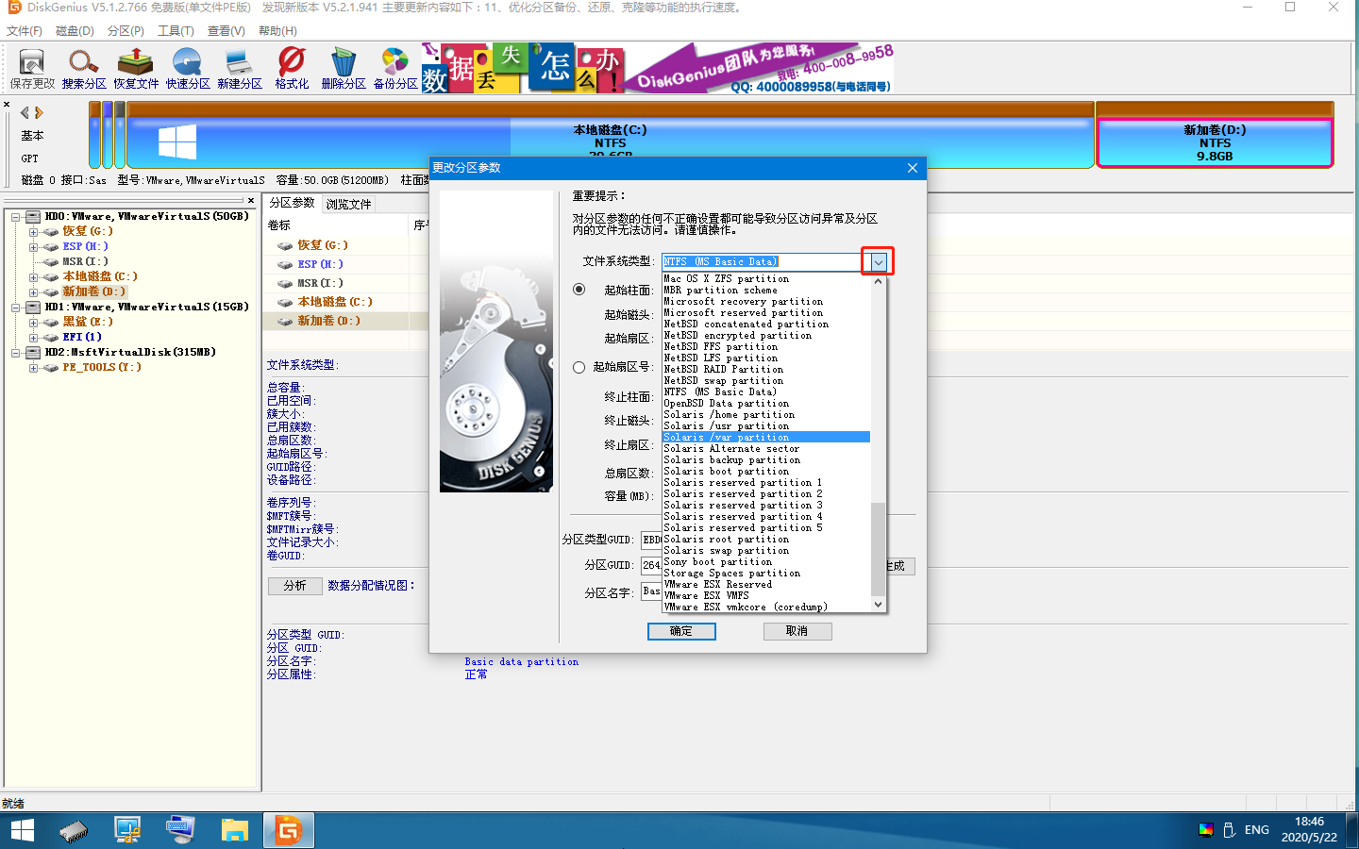Image resolution: width=1359 pixels, height=849 pixels.
Task: Open the Windows Start menu
Action: (22, 830)
